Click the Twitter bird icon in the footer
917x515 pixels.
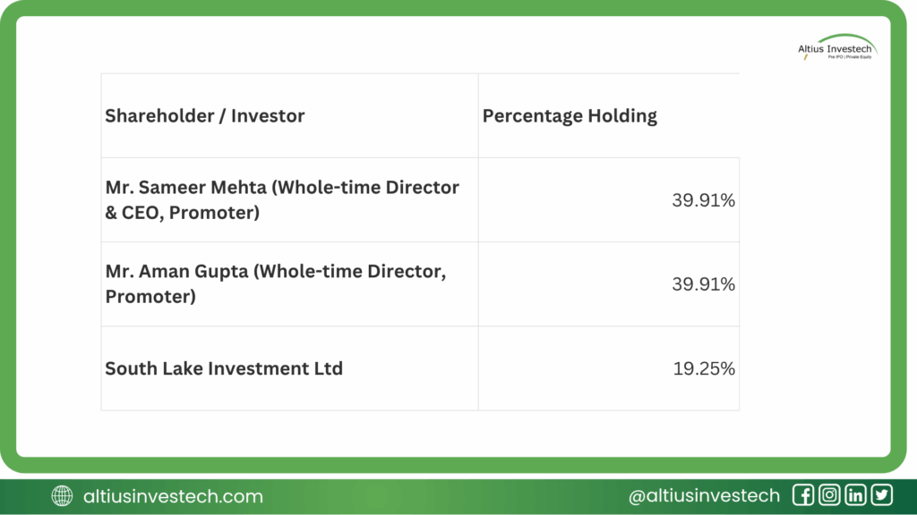coord(881,495)
